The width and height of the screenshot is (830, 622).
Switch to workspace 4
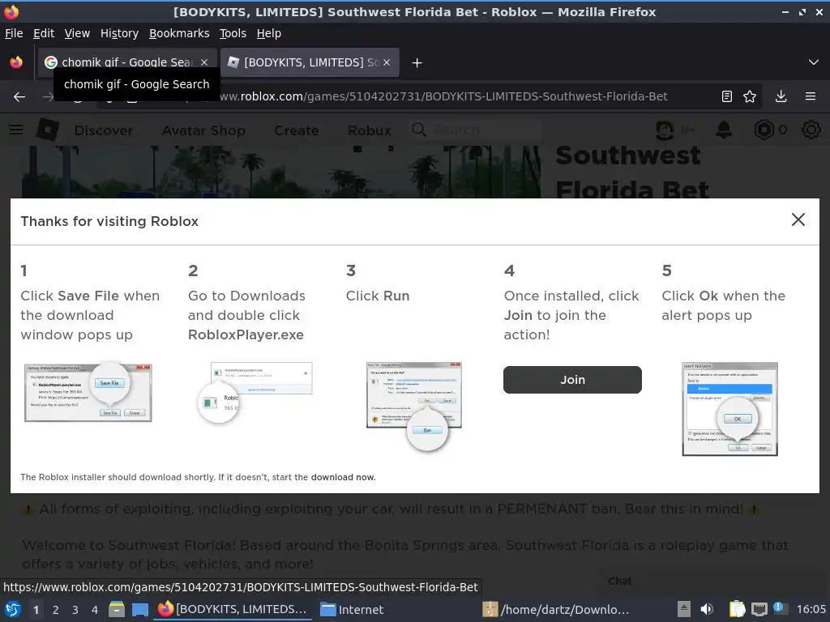point(95,610)
